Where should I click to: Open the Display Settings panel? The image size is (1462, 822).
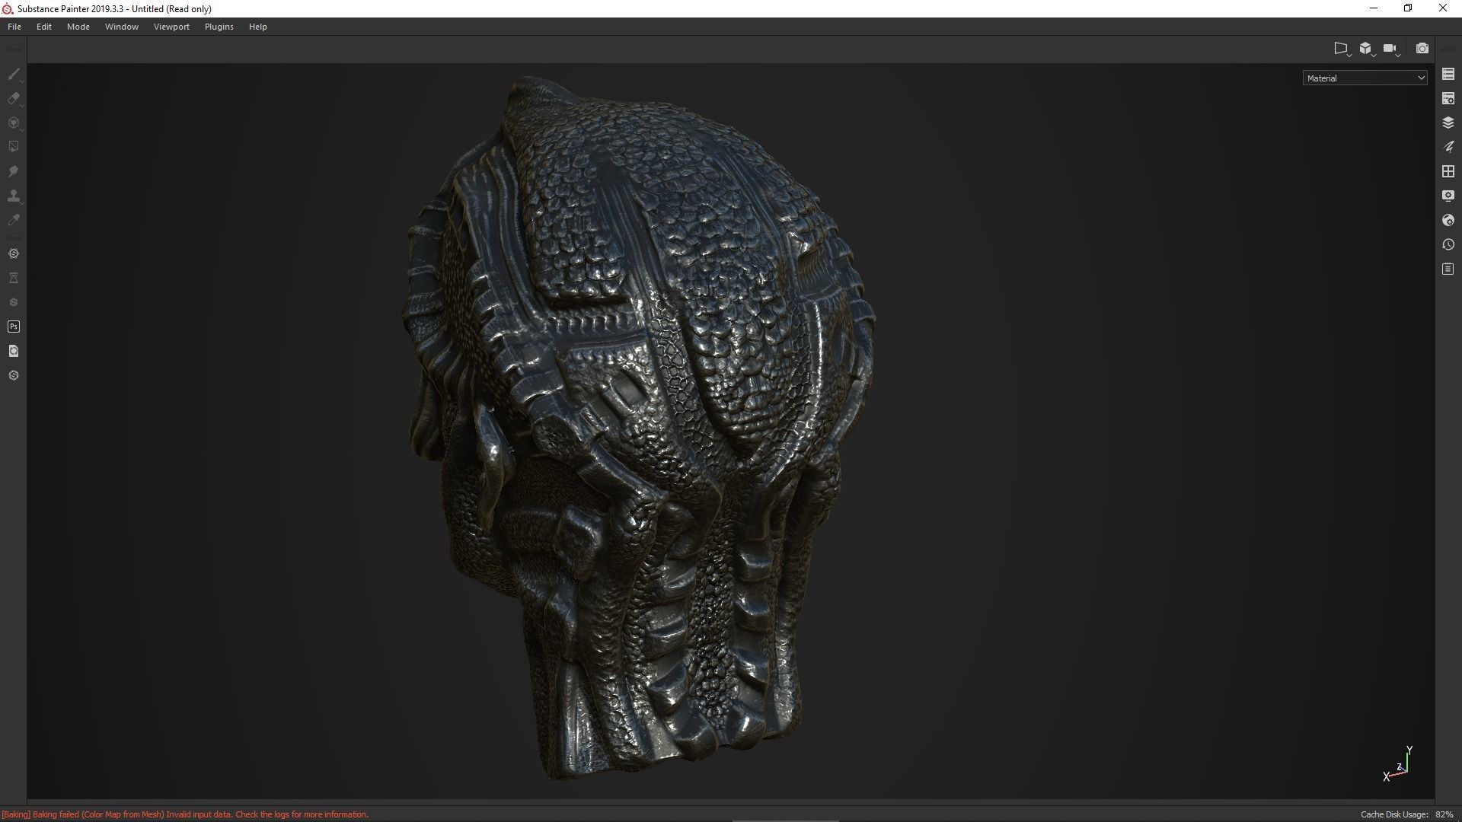[1448, 196]
